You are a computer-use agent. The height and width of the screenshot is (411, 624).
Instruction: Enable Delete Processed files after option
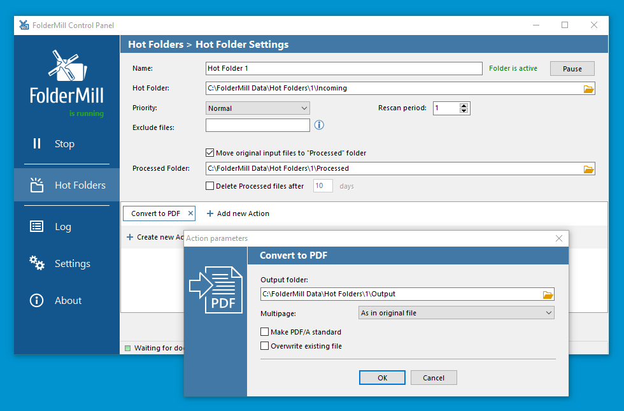[209, 185]
